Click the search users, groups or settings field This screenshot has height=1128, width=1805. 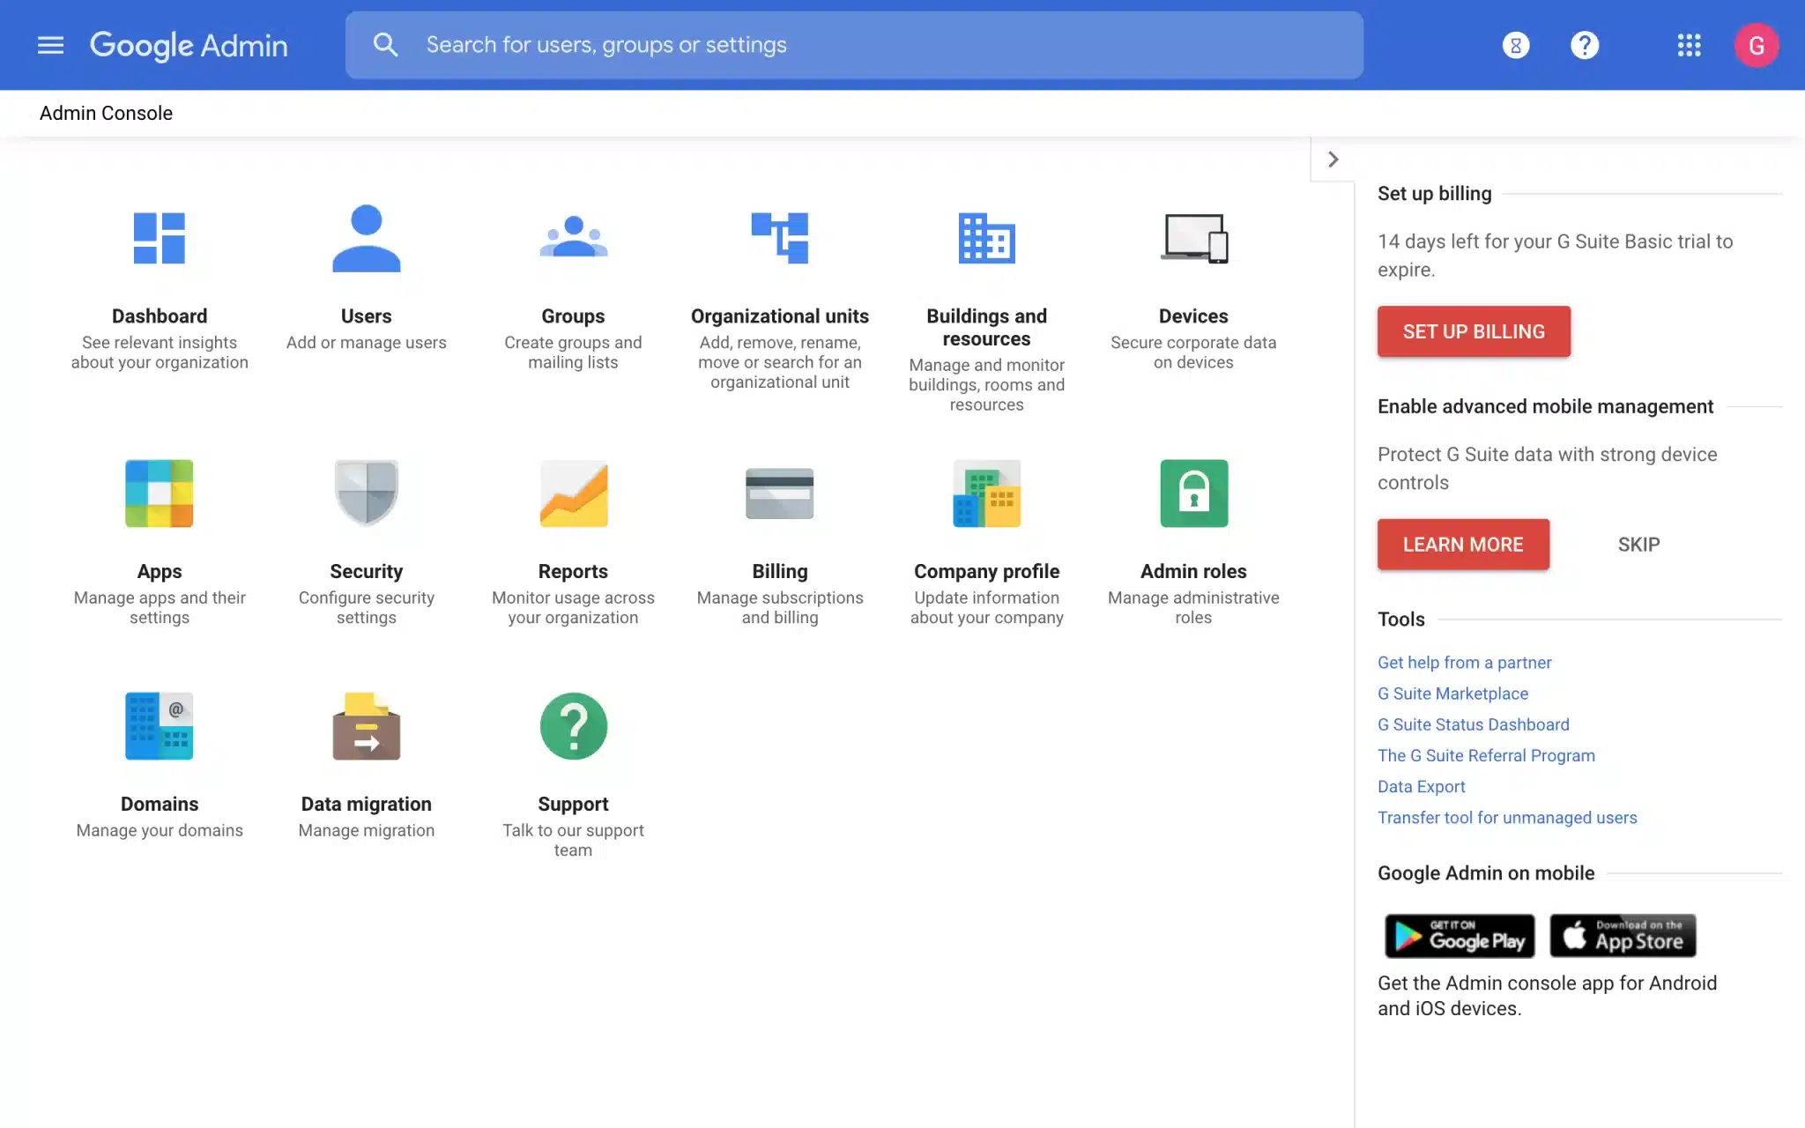[853, 45]
